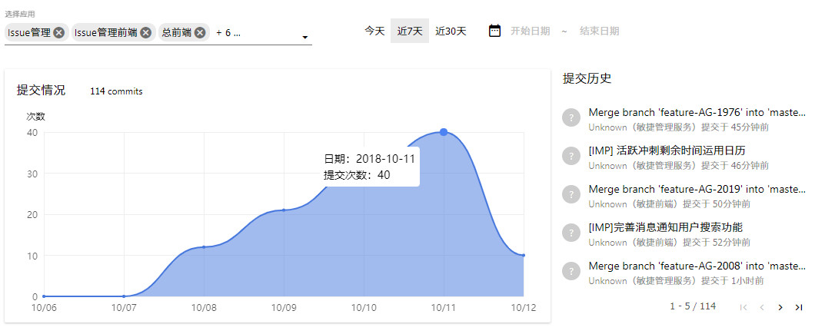815x334 pixels.
Task: Click the 结束日期 end date field
Action: pyautogui.click(x=599, y=31)
